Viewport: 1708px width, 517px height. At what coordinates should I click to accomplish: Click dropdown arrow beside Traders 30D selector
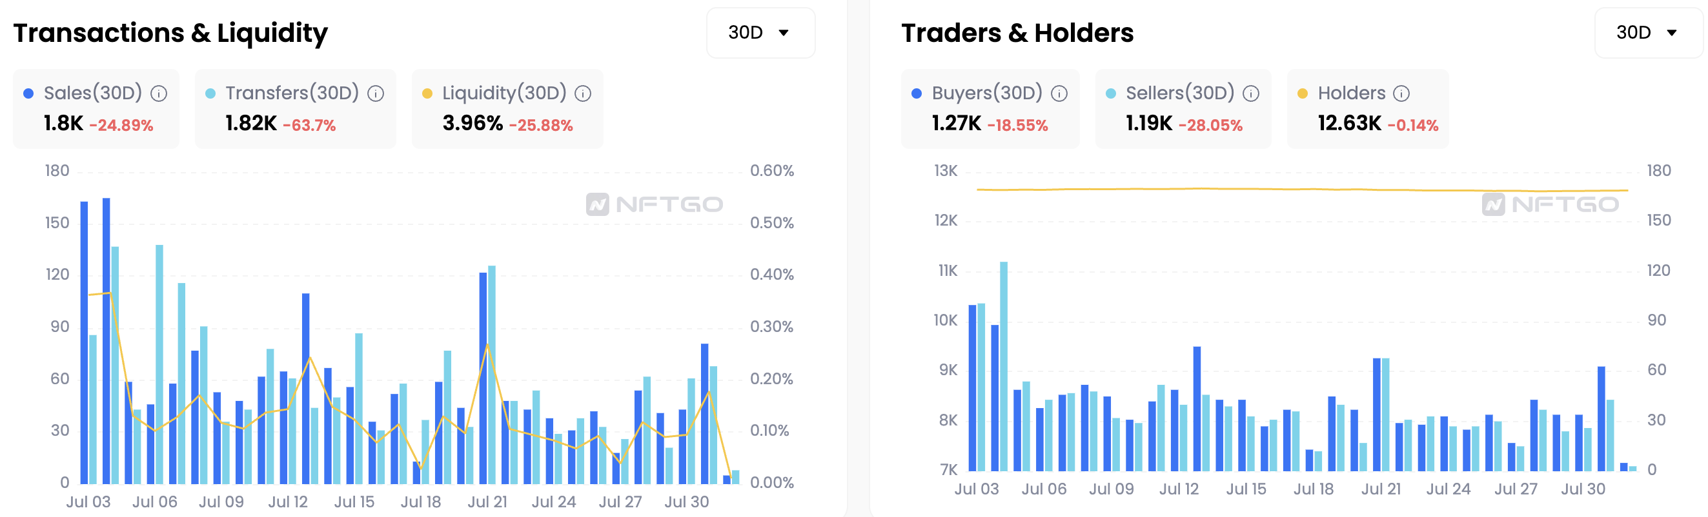coord(1672,32)
